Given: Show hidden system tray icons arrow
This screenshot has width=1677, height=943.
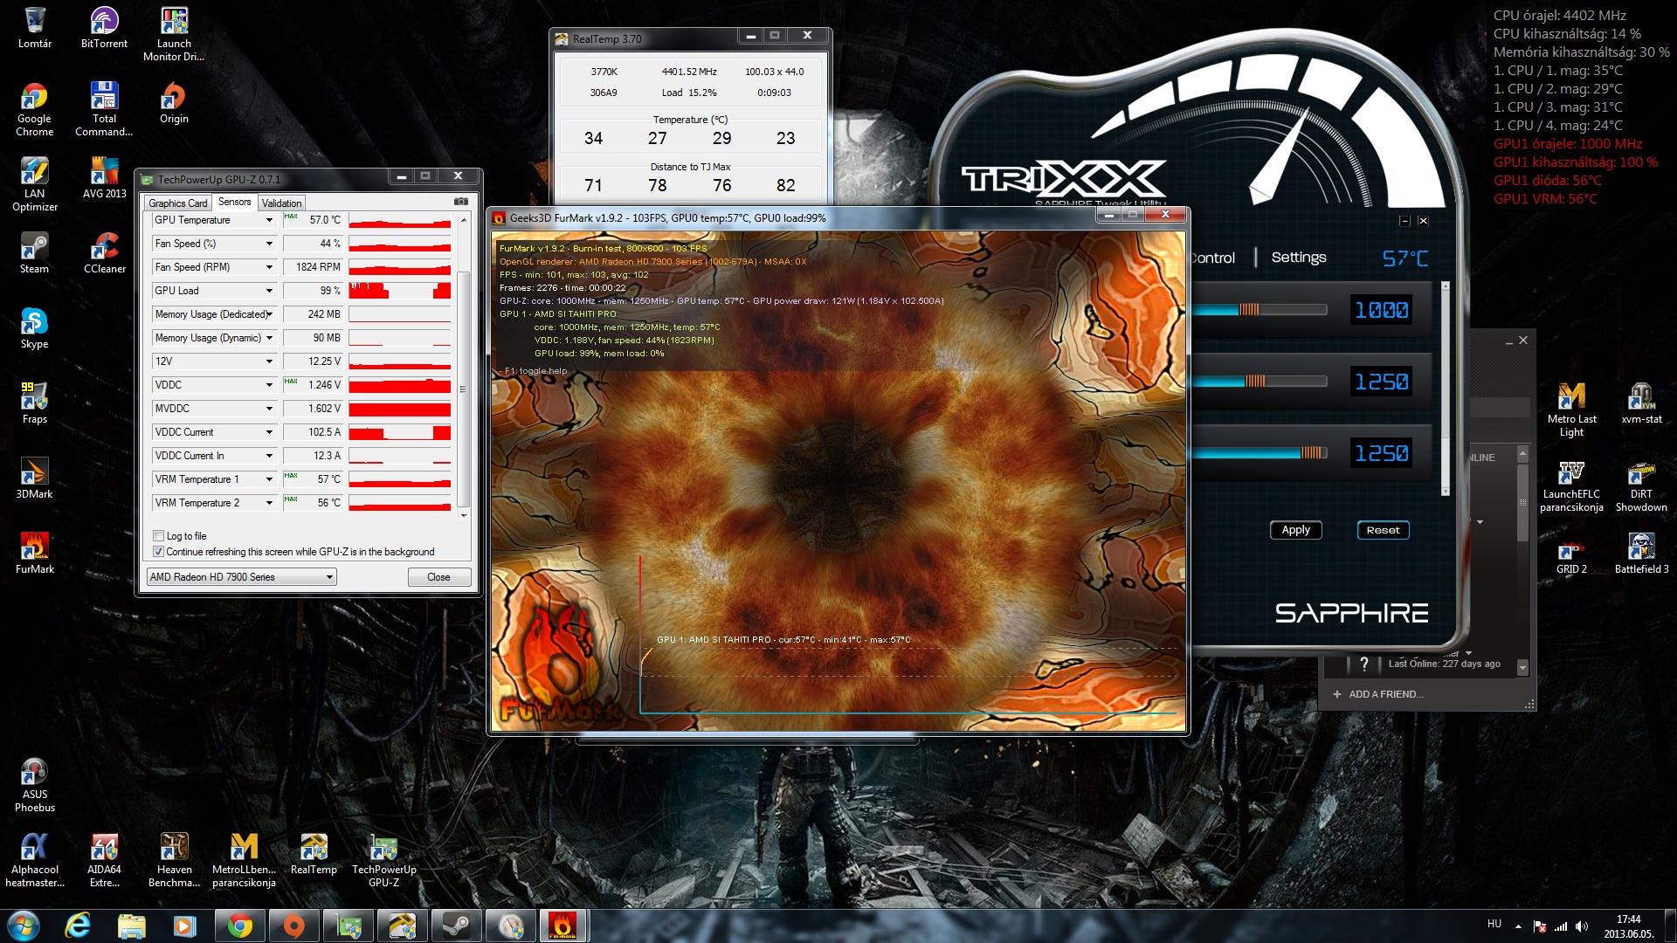Looking at the screenshot, I should pyautogui.click(x=1518, y=926).
